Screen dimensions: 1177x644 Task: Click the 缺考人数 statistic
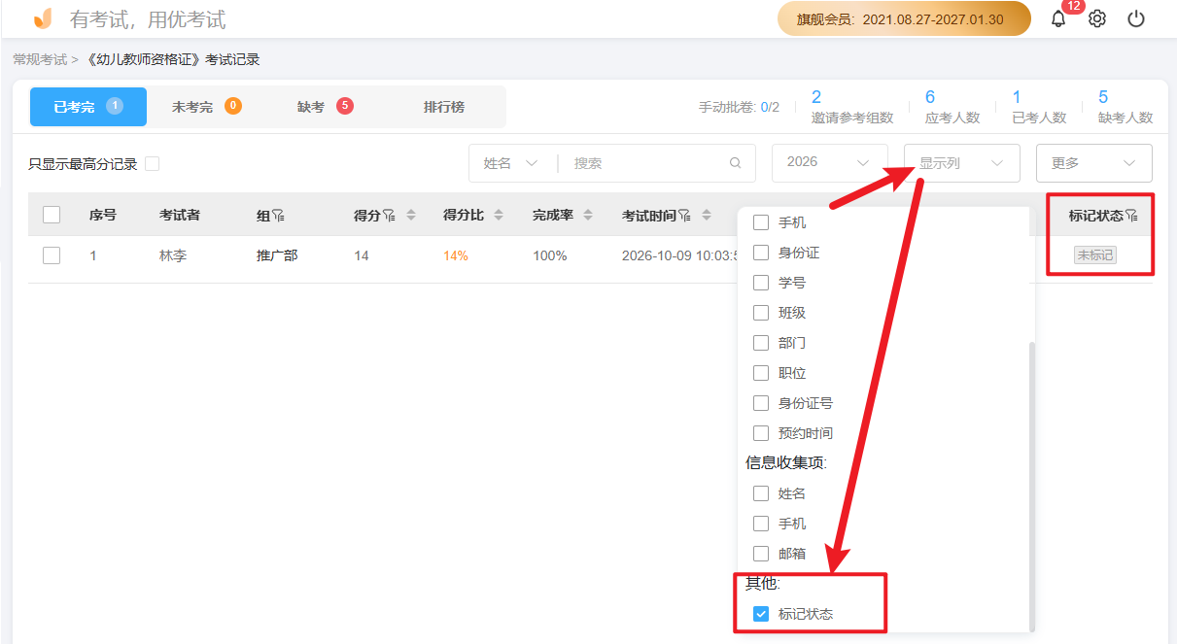(1125, 107)
